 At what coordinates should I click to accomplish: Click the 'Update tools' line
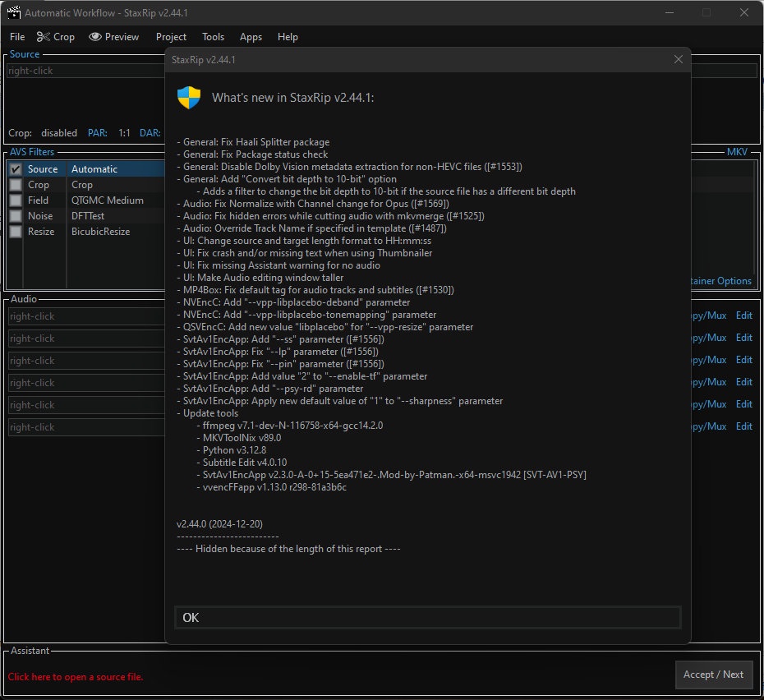click(208, 413)
